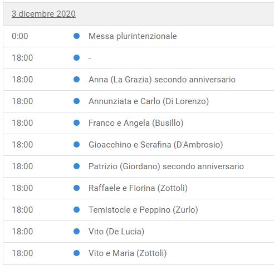Click blue dot beside Franco e Angela

(x=76, y=123)
